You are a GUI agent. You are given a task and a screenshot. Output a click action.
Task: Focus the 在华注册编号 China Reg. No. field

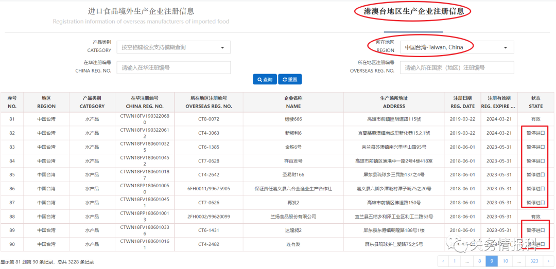tap(173, 67)
